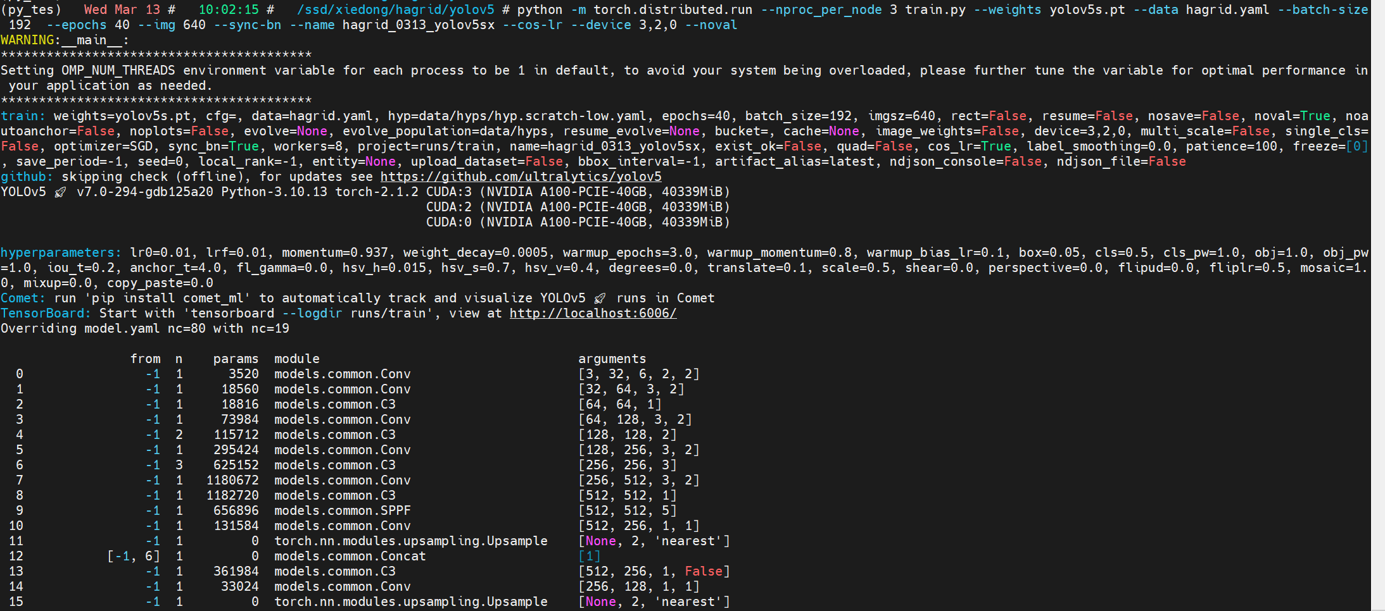
Task: Click the 'module' column header
Action: point(296,359)
